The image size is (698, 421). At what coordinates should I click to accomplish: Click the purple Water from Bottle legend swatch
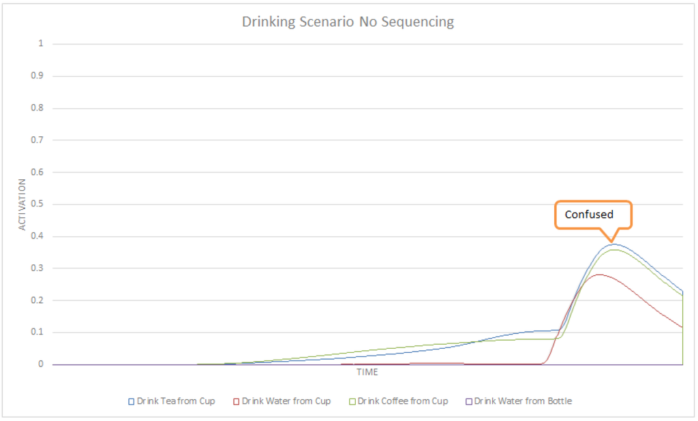coord(468,401)
